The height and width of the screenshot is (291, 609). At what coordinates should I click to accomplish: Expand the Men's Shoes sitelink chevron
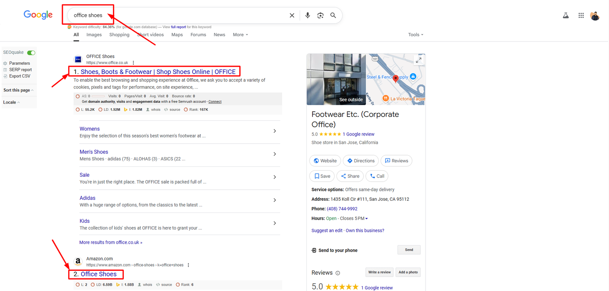(275, 154)
